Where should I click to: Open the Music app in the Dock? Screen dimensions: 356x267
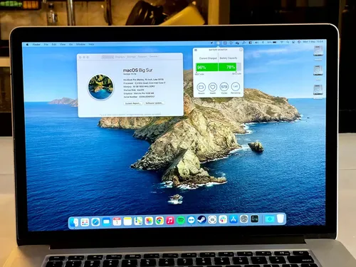pyautogui.click(x=170, y=221)
